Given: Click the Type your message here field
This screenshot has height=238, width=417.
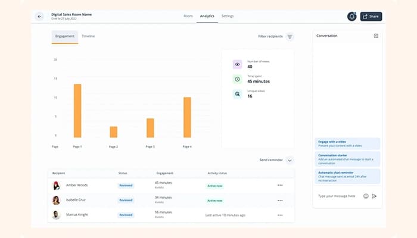Looking at the screenshot, I should 337,196.
